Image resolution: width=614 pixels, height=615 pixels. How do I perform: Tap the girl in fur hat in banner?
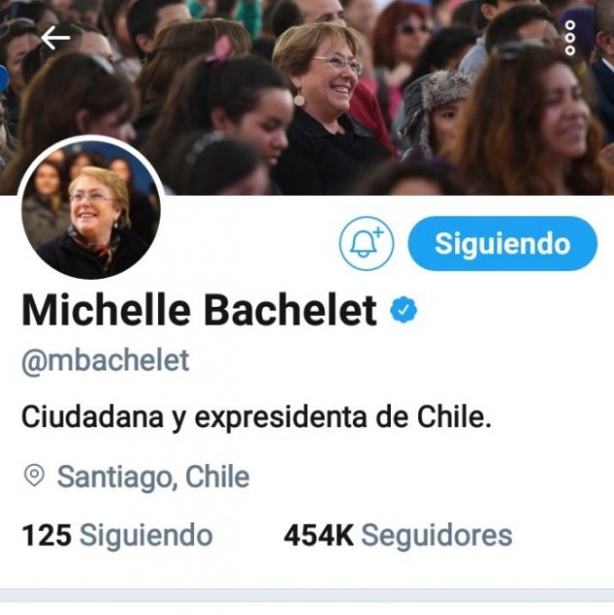434,114
